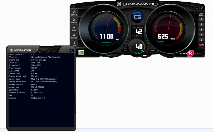Close the Gainward ExperTool window
Image resolution: width=213 pixels, height=132 pixels.
(202, 8)
